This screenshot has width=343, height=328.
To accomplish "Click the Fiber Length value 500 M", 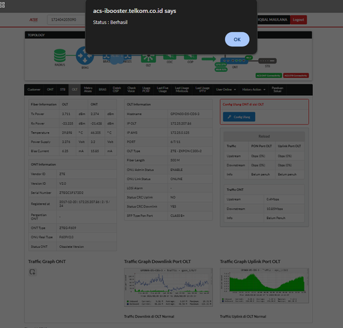I will tap(175, 160).
